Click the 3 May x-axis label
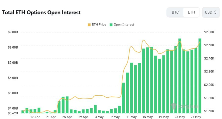This screenshot has height=119, width=222. point(99,117)
